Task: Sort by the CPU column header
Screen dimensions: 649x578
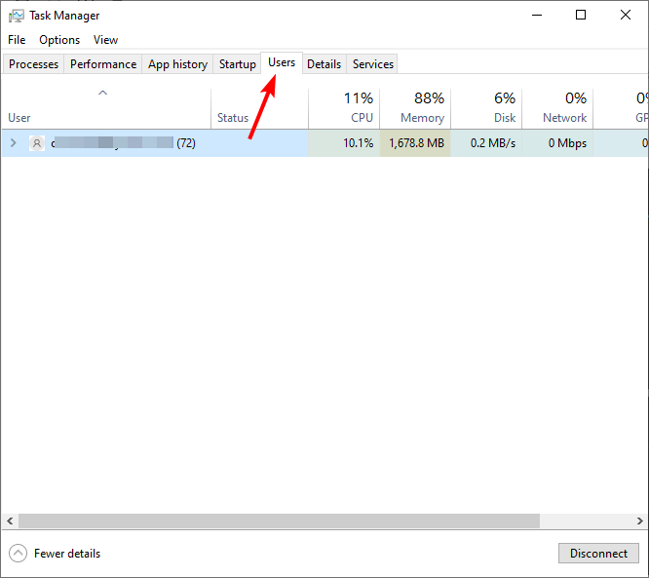Action: 344,108
